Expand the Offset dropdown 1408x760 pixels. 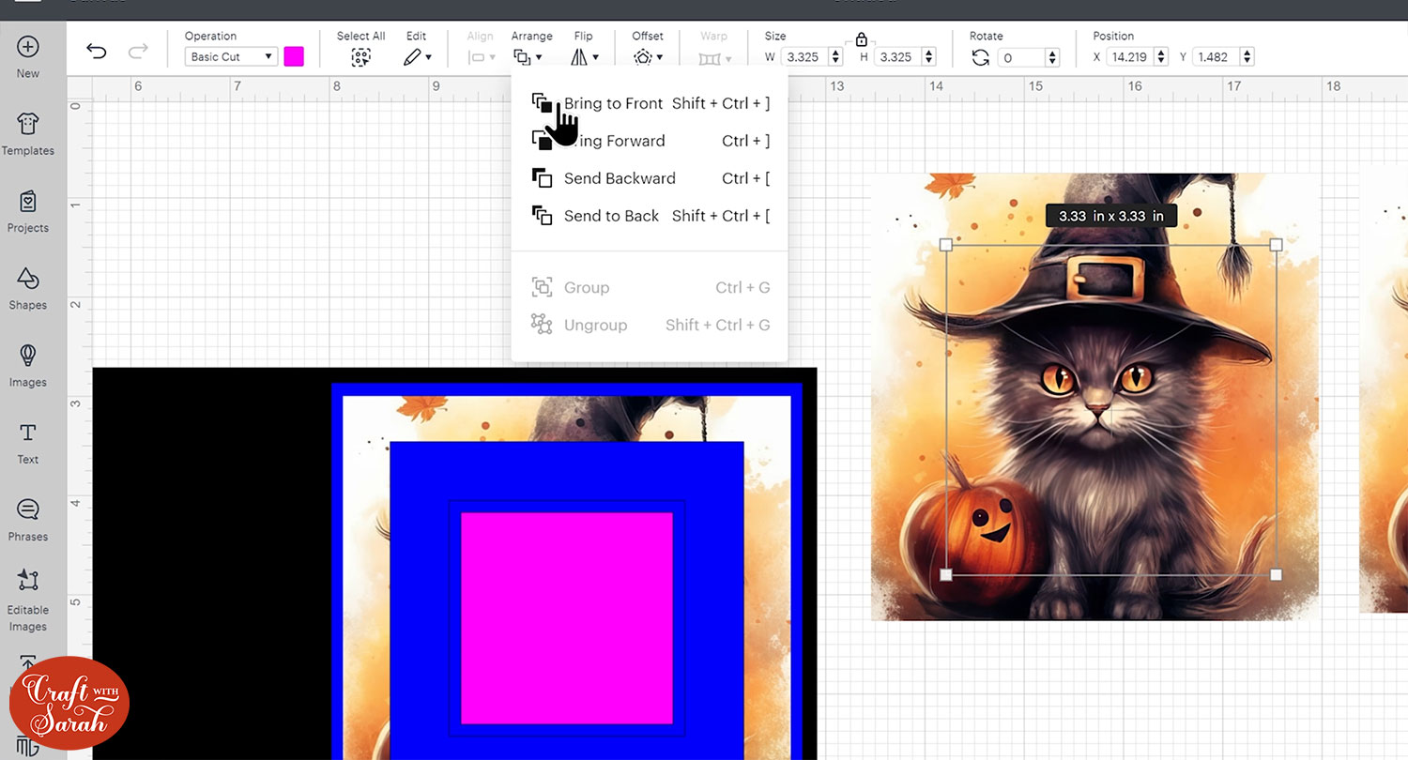tap(648, 57)
